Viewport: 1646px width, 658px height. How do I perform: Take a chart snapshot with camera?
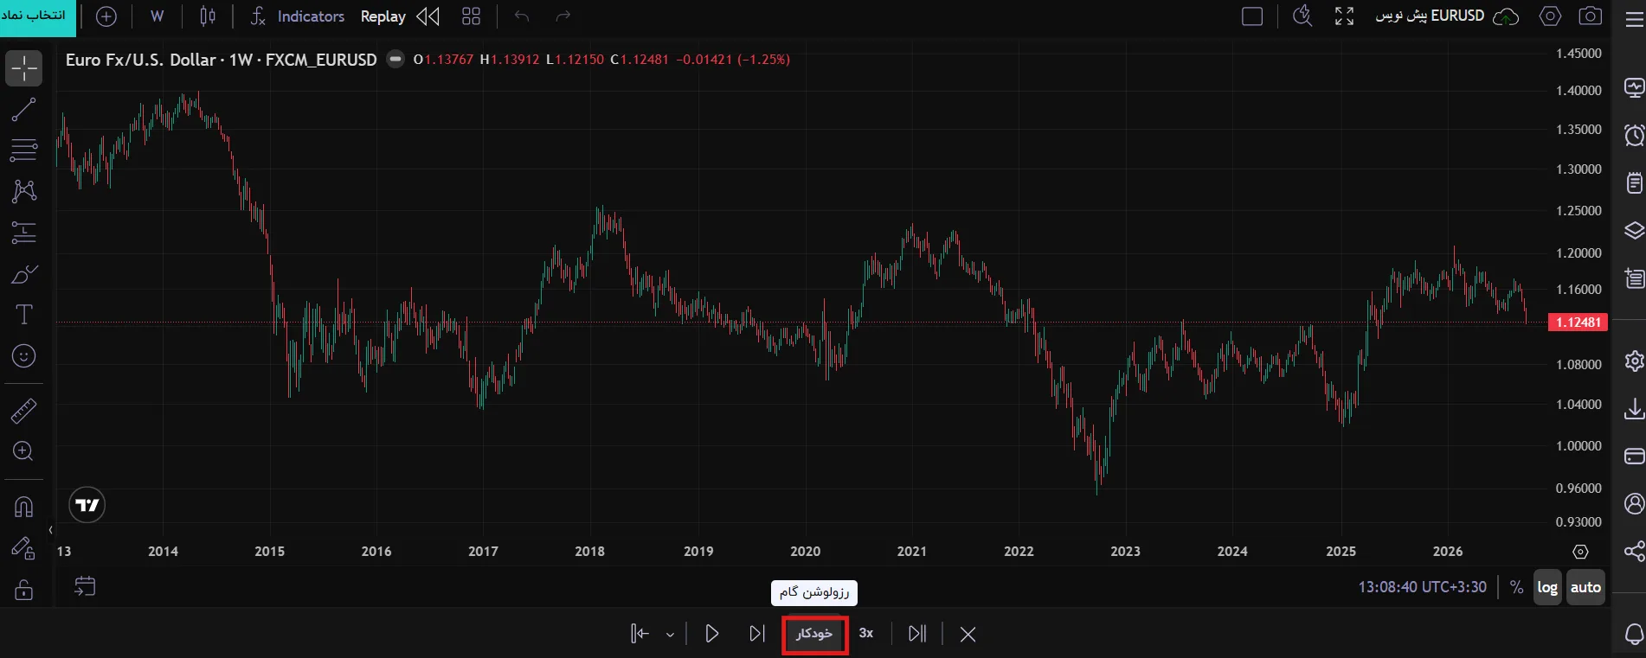click(x=1591, y=16)
